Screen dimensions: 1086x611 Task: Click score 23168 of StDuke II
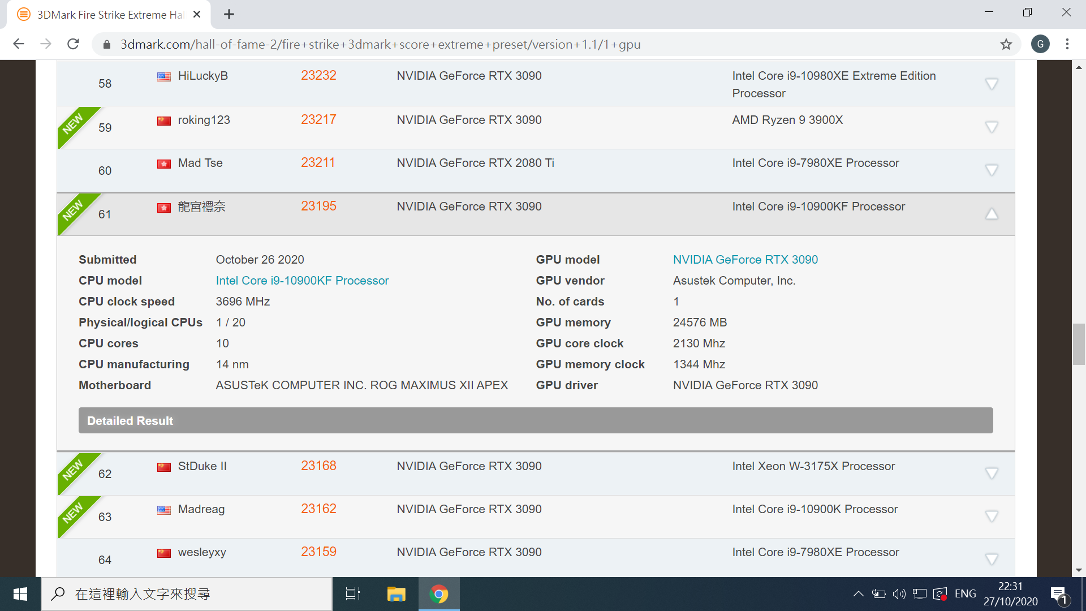[318, 466]
